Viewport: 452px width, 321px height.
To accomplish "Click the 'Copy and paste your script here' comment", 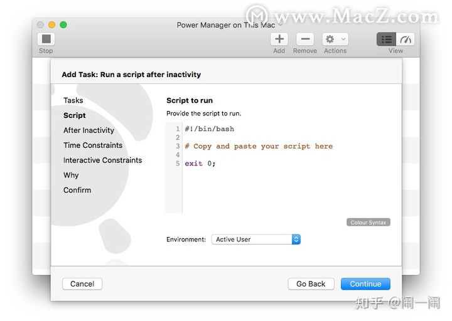I will click(259, 146).
